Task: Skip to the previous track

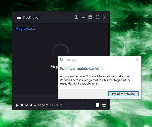Action: 26,105
